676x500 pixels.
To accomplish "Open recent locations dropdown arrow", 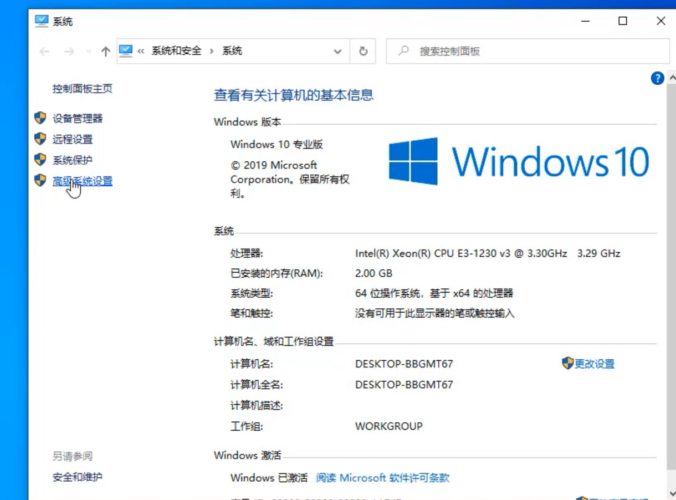I will pyautogui.click(x=89, y=52).
